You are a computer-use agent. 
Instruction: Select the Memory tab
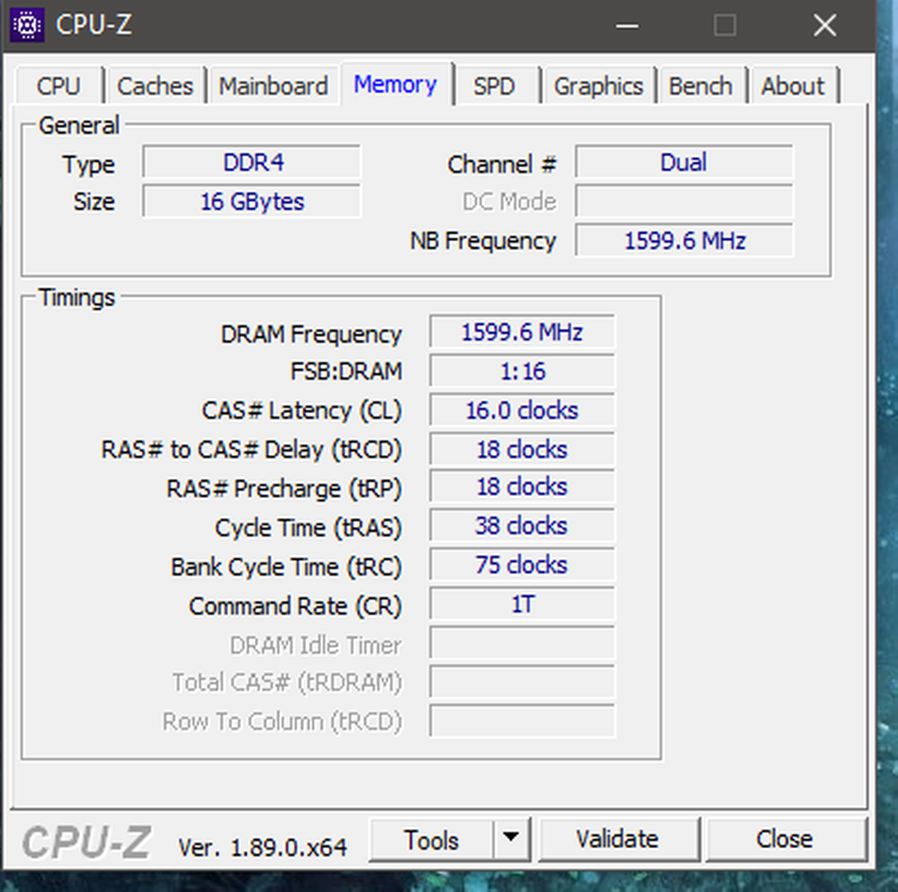click(x=395, y=85)
